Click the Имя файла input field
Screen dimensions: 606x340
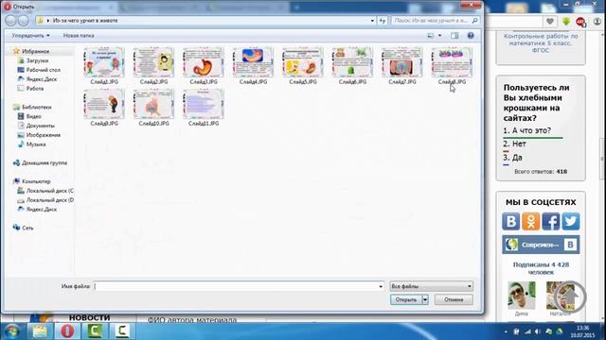[x=236, y=286]
